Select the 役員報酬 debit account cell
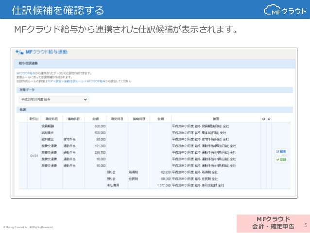This screenshot has width=310, height=233. (48, 126)
